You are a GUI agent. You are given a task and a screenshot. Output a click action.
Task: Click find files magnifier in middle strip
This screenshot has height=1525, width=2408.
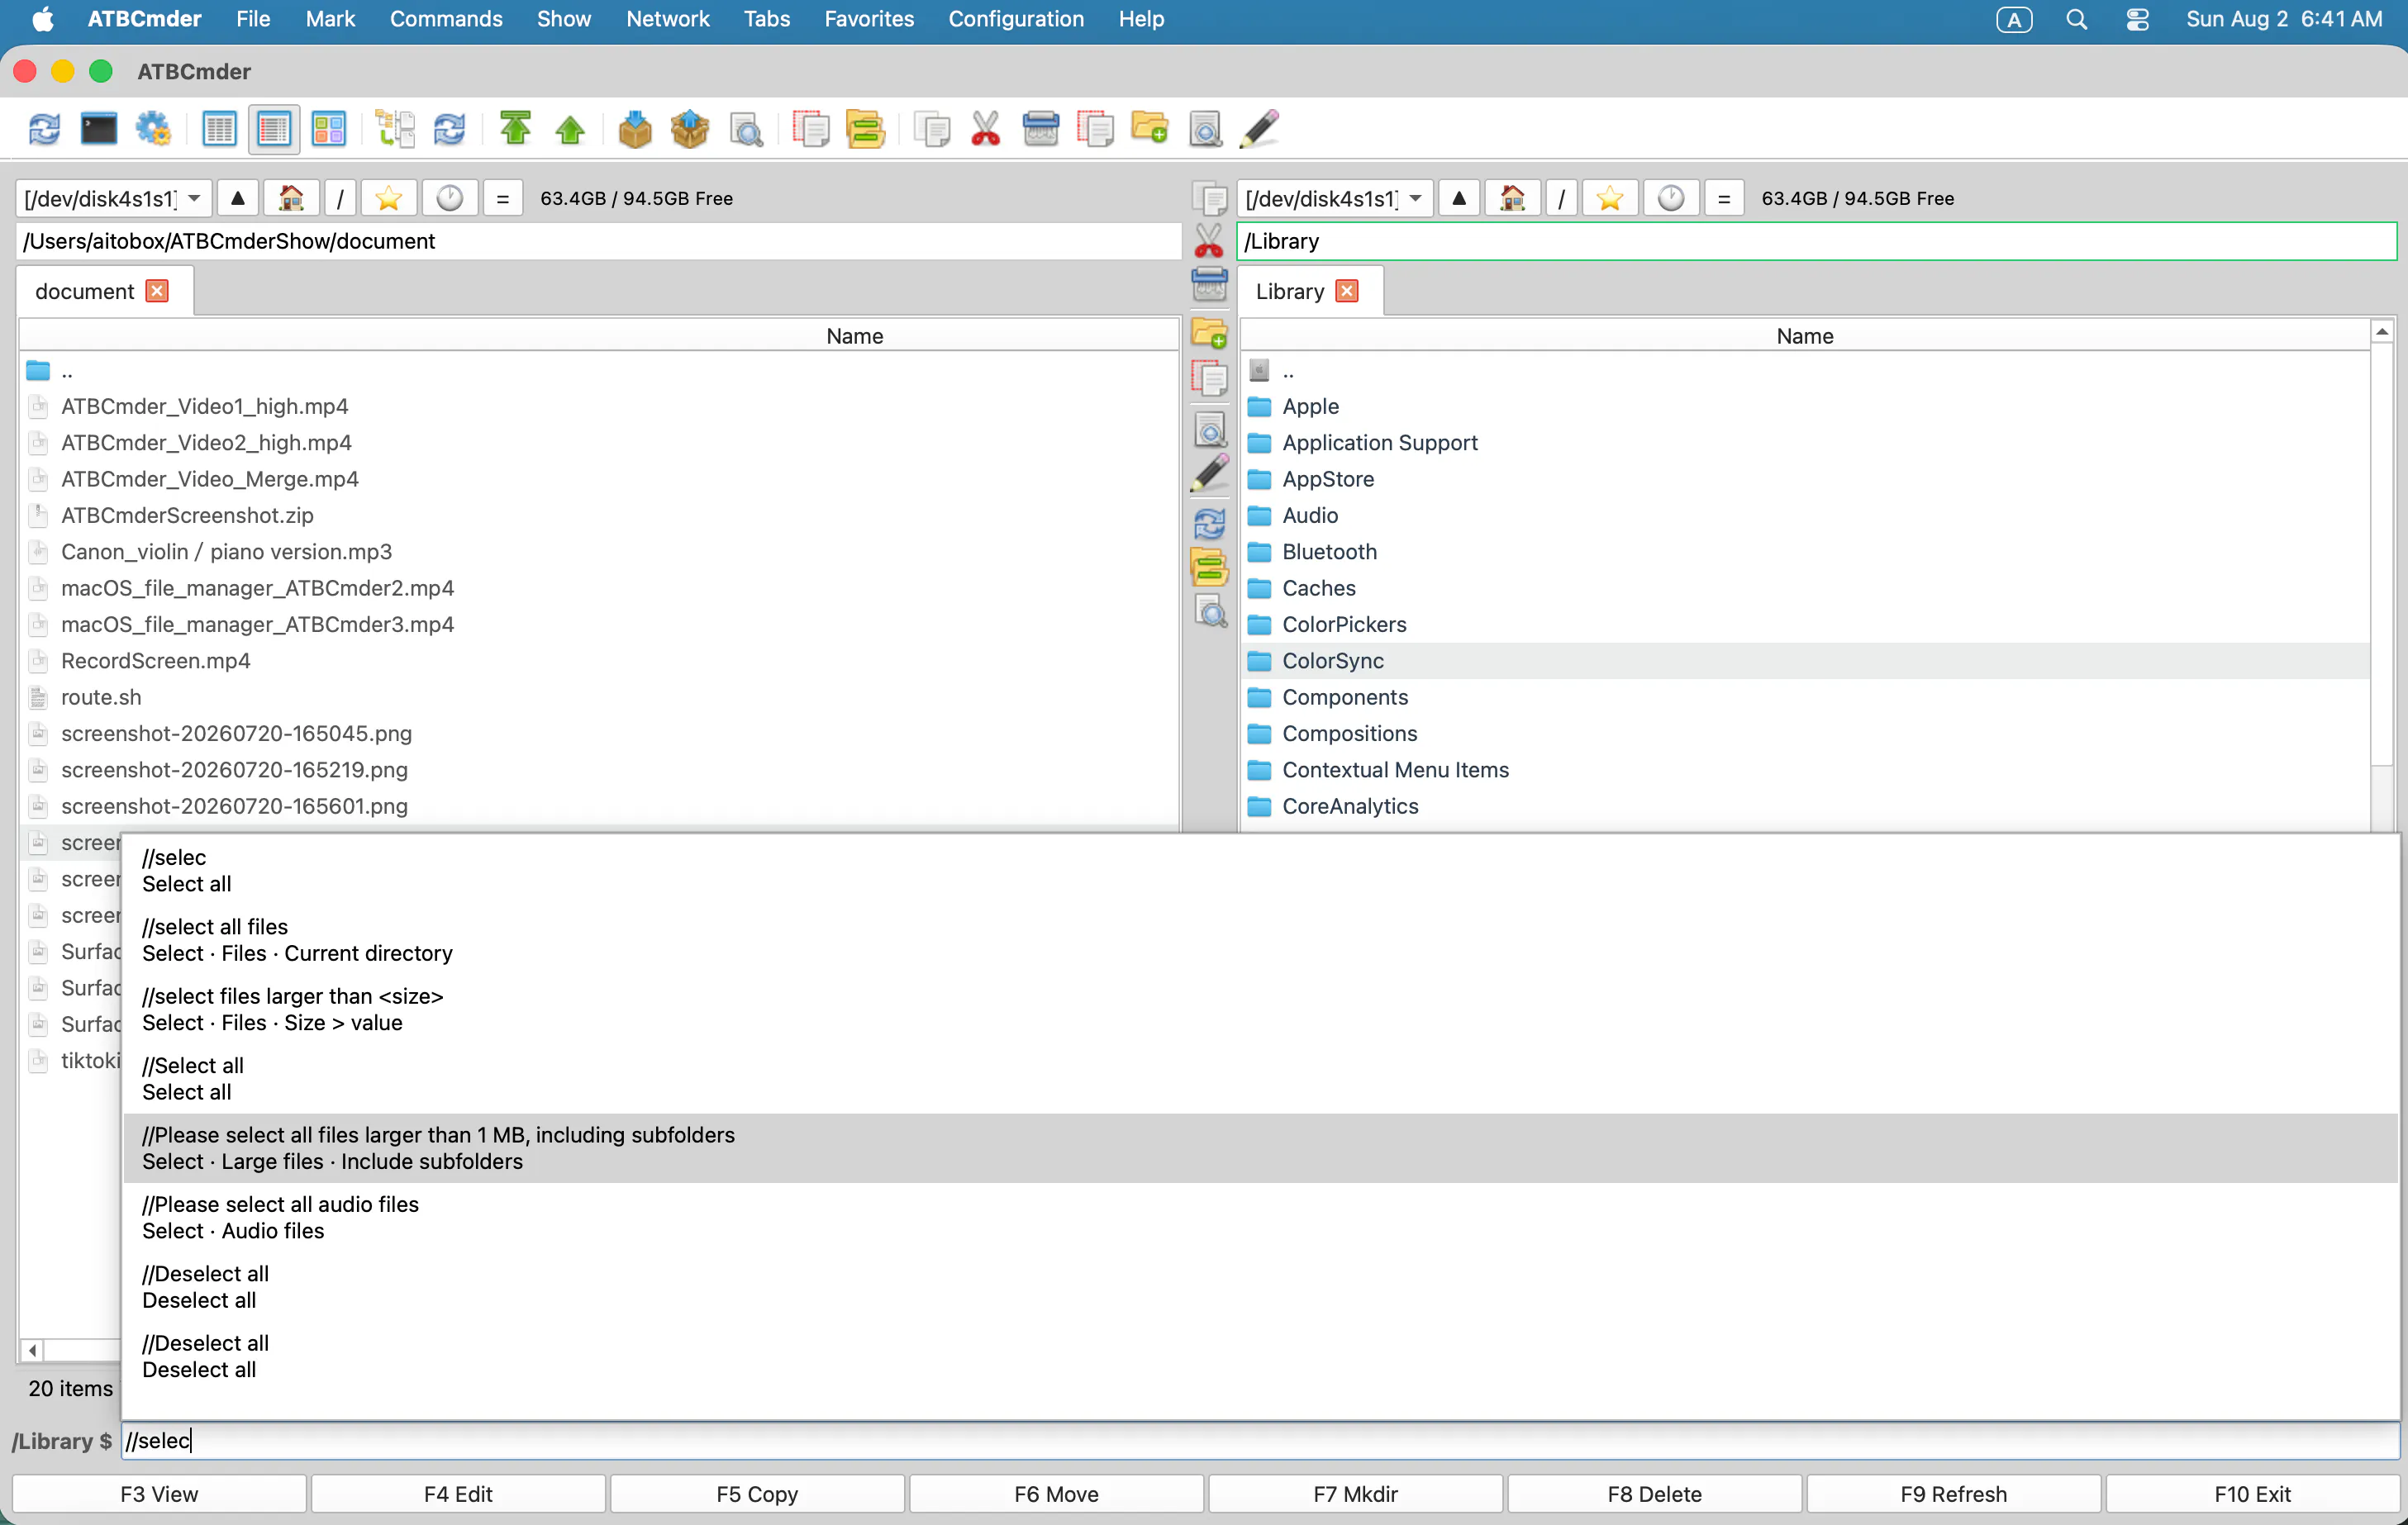[1209, 612]
